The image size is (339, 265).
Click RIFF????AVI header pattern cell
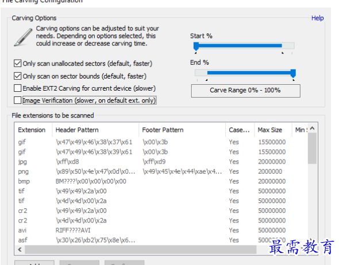click(73, 230)
